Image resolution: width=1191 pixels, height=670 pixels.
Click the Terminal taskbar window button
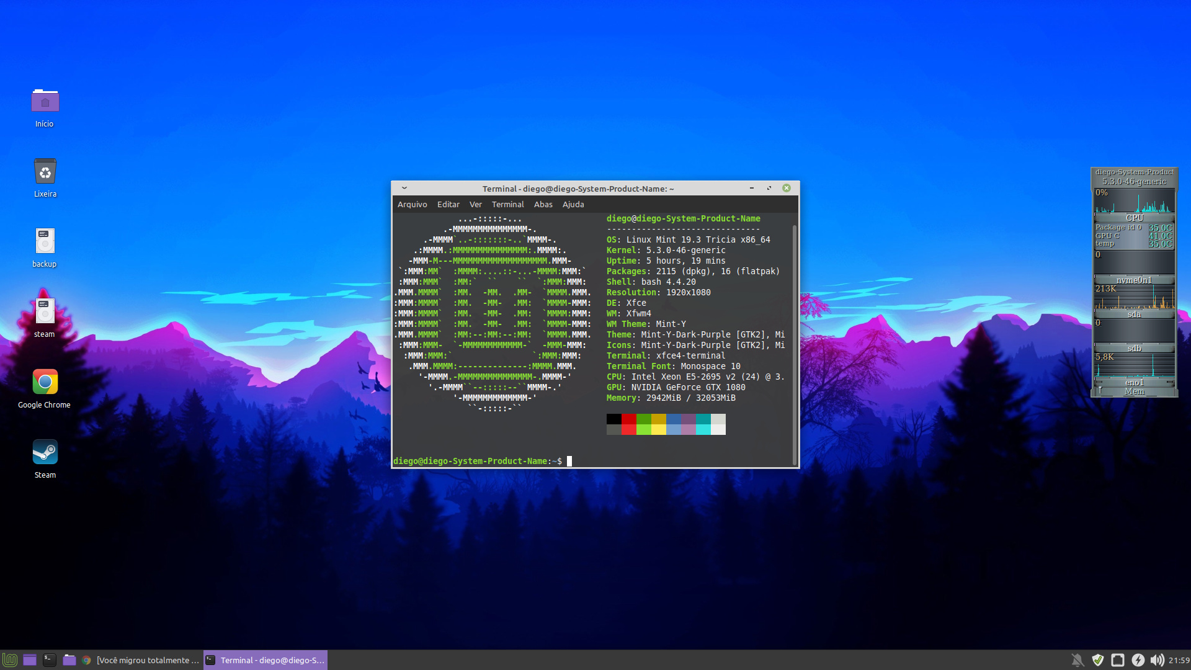pos(265,660)
